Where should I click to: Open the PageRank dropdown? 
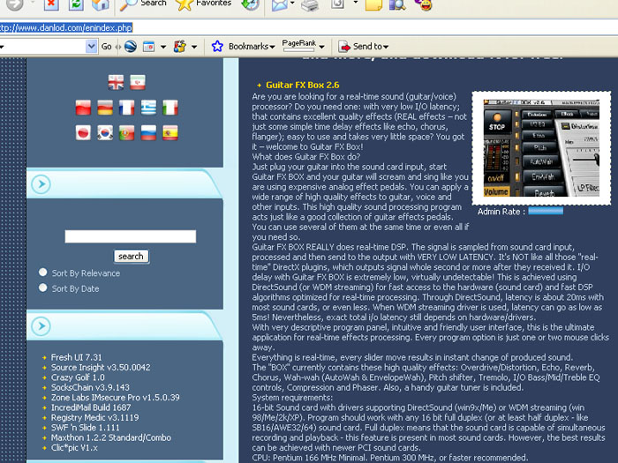click(322, 47)
